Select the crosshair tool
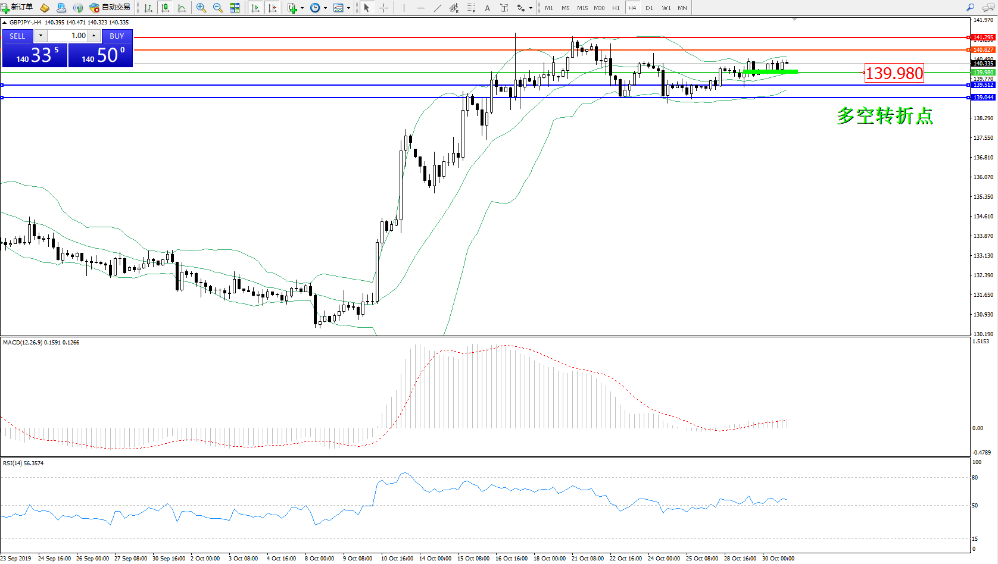The height and width of the screenshot is (564, 998). pyautogui.click(x=384, y=8)
